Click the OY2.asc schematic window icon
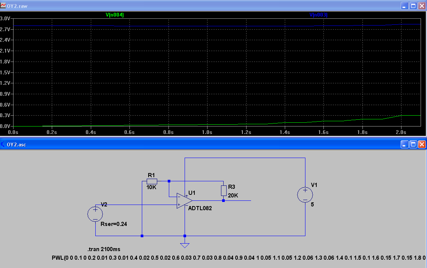 click(3, 144)
